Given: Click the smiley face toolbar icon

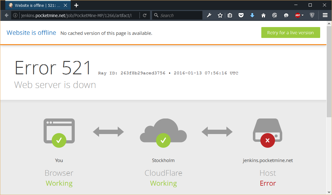Looking at the screenshot, I should tap(286, 15).
